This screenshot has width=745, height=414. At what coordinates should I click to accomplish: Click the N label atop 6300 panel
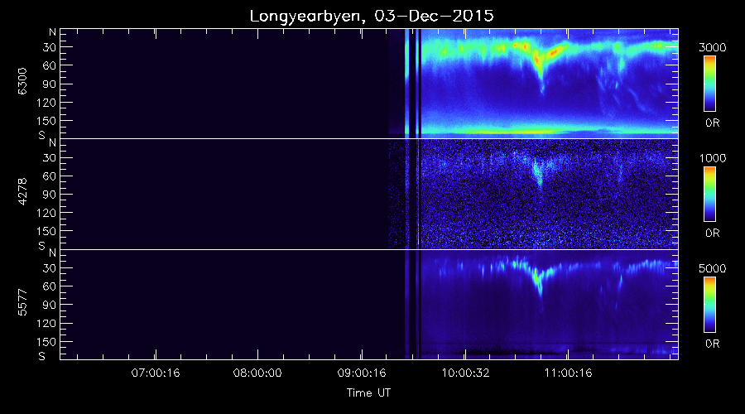point(52,32)
